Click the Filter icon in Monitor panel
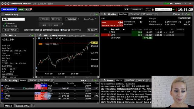This screenshot has height=109, width=194. (177, 14)
